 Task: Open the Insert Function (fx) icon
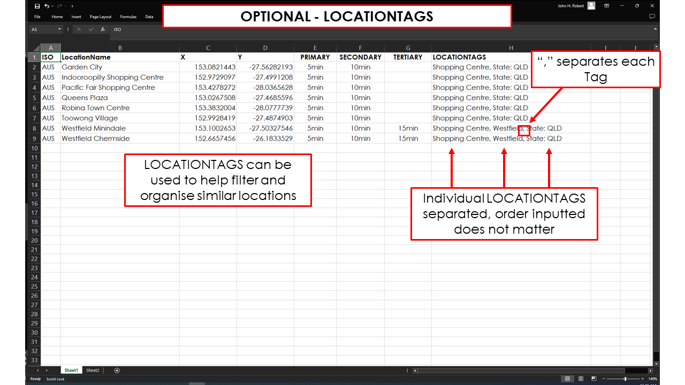(103, 29)
